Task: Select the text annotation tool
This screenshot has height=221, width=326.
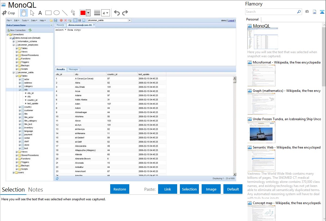Action: [x=40, y=13]
